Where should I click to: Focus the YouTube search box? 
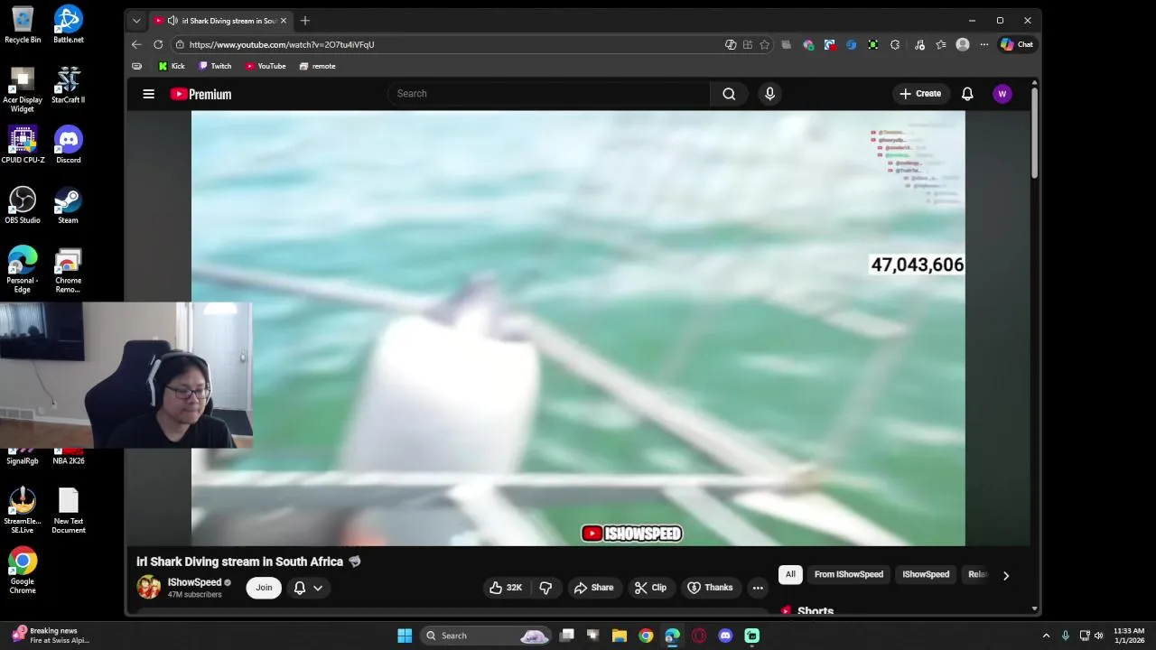(x=549, y=94)
